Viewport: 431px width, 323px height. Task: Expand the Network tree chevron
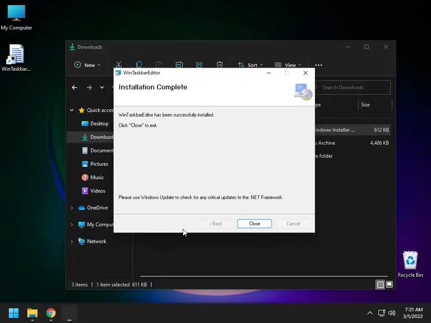click(72, 241)
